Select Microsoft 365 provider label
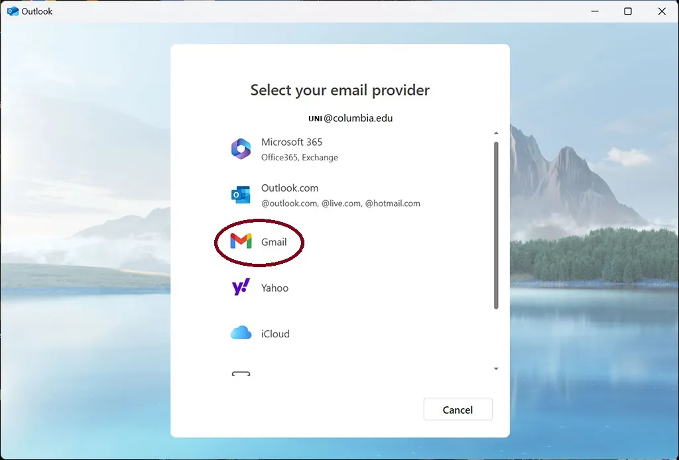This screenshot has height=460, width=679. 292,142
